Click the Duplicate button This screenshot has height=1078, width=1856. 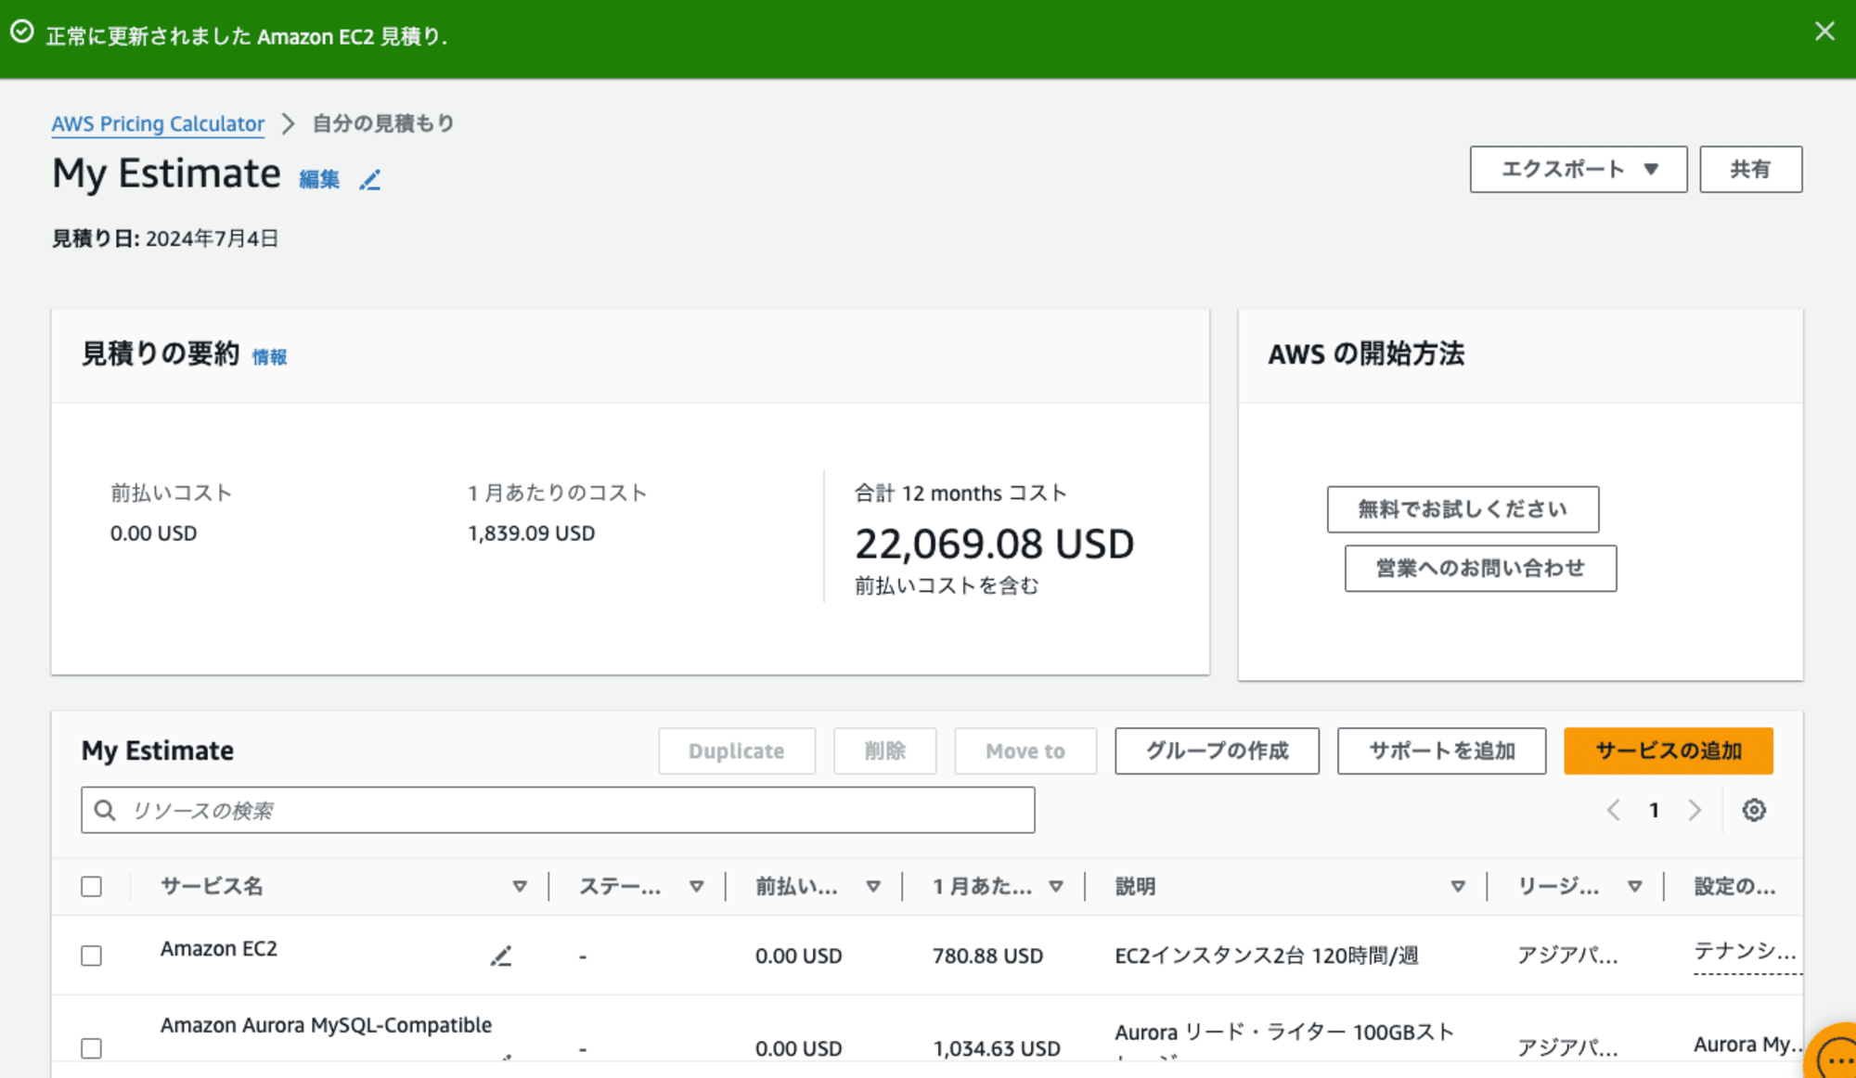[737, 751]
